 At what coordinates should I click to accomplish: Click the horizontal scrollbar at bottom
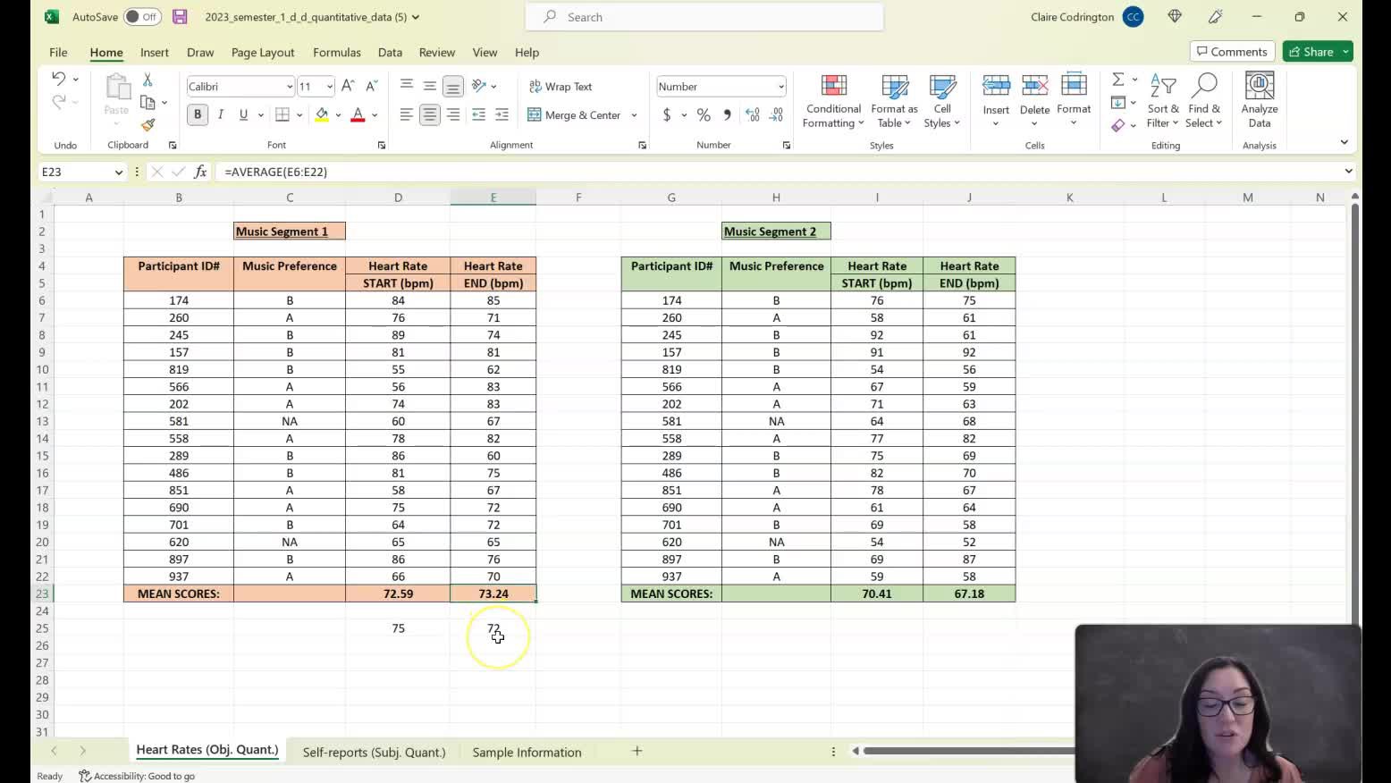point(967,751)
